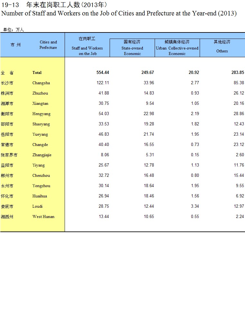Click Huaihua's staff value 26.94
Image resolution: width=245 pixels, height=335 pixels.
point(104,196)
